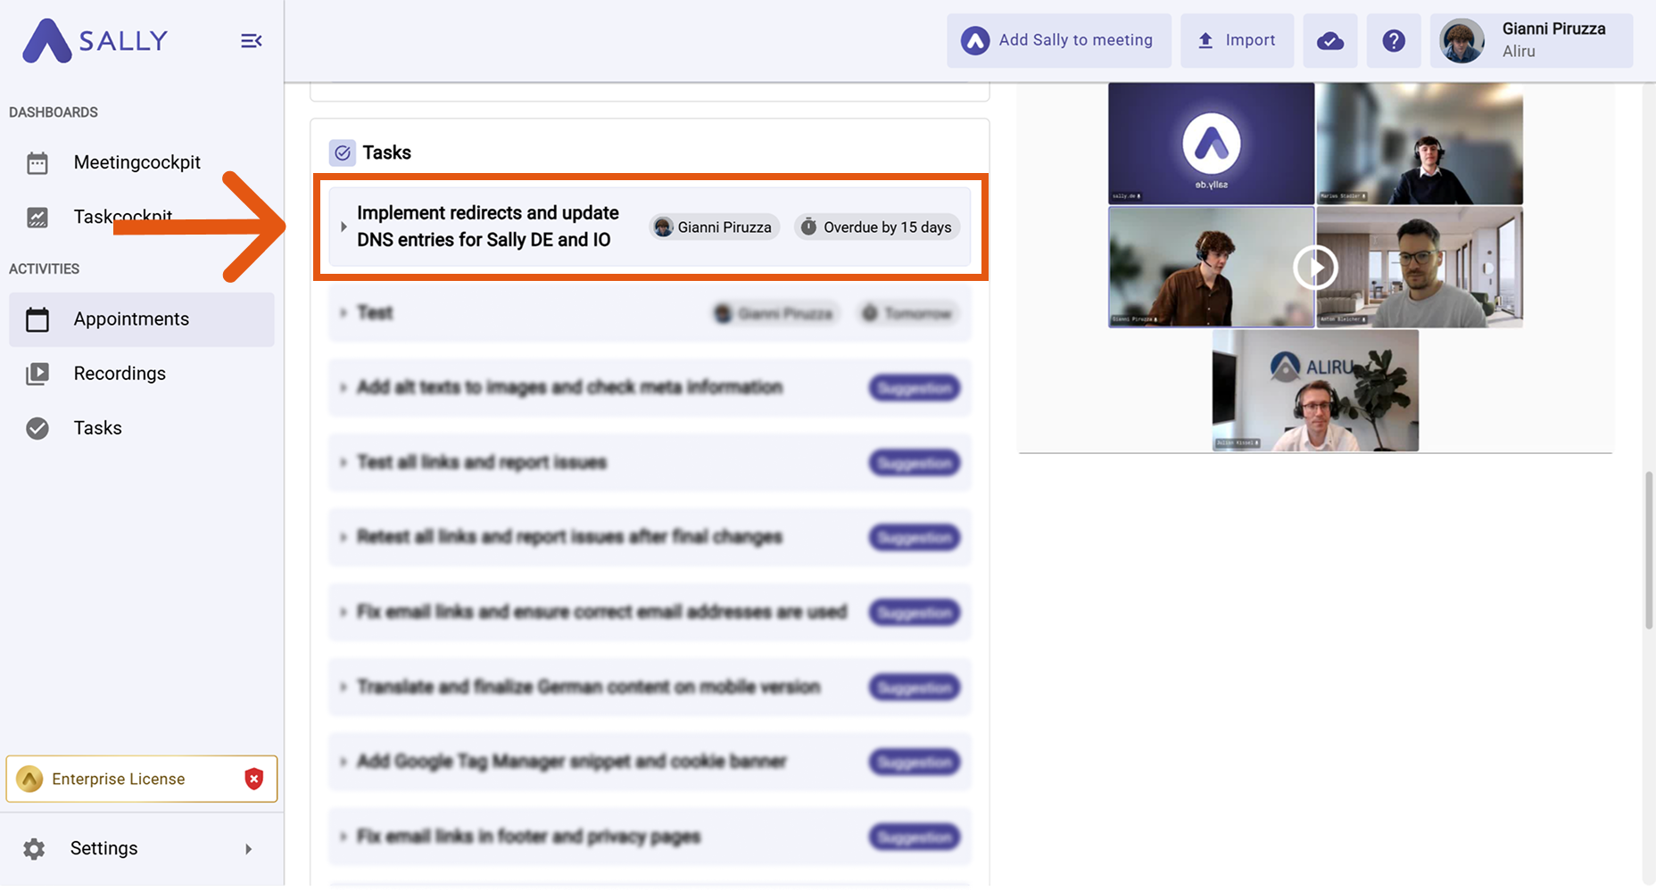The image size is (1656, 891).
Task: Click the Appointments calendar icon
Action: [37, 319]
